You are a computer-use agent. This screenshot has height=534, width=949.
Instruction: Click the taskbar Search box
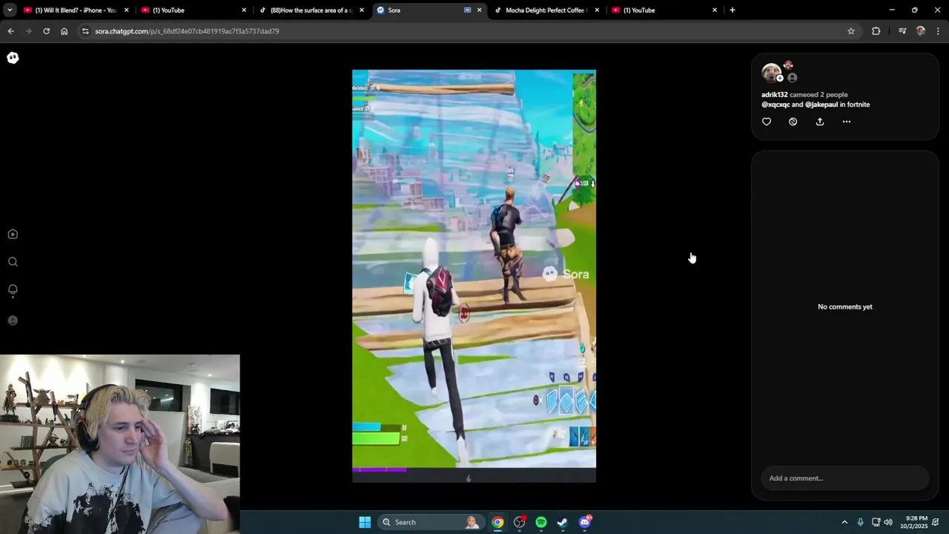(x=430, y=522)
